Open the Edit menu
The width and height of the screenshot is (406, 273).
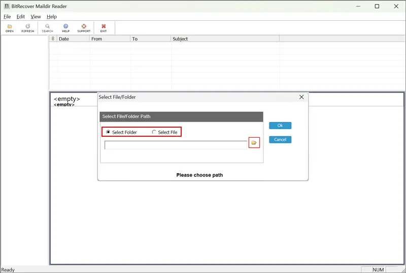click(x=21, y=17)
